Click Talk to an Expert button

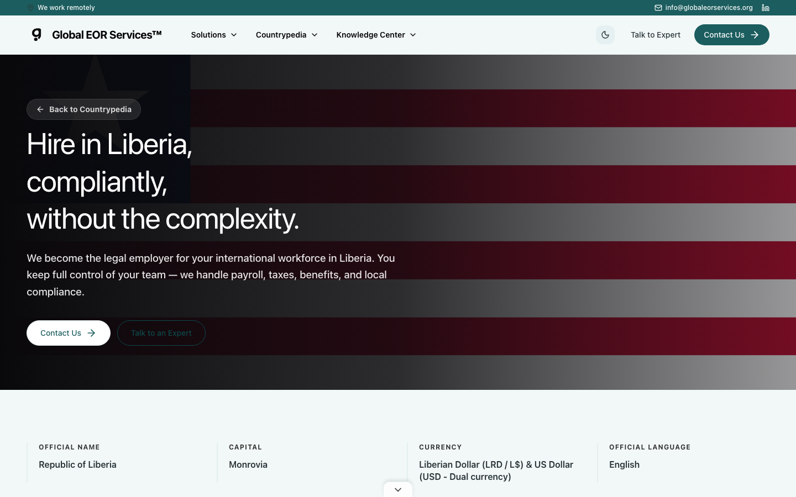[161, 333]
